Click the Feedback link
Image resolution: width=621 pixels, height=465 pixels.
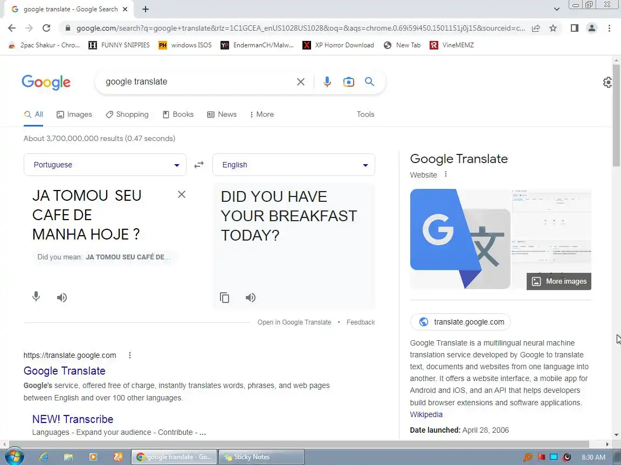pyautogui.click(x=361, y=322)
